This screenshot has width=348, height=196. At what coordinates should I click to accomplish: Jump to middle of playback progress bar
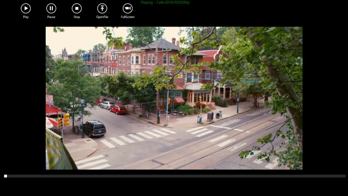(x=175, y=176)
